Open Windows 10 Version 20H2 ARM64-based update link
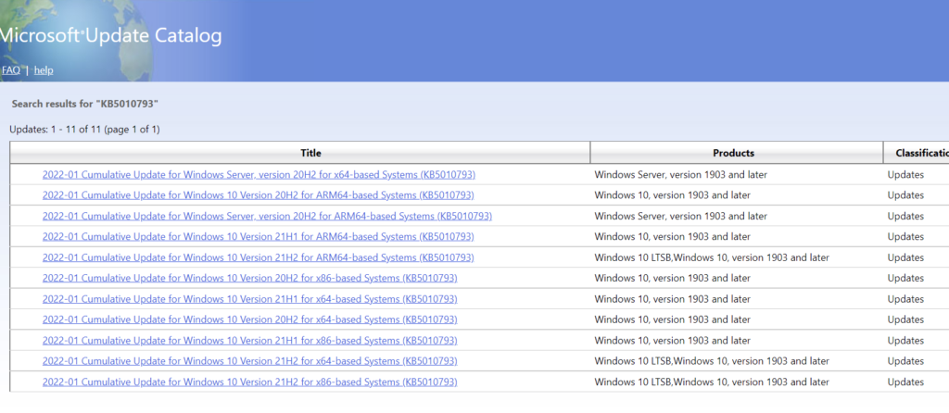949x413 pixels. (x=258, y=195)
